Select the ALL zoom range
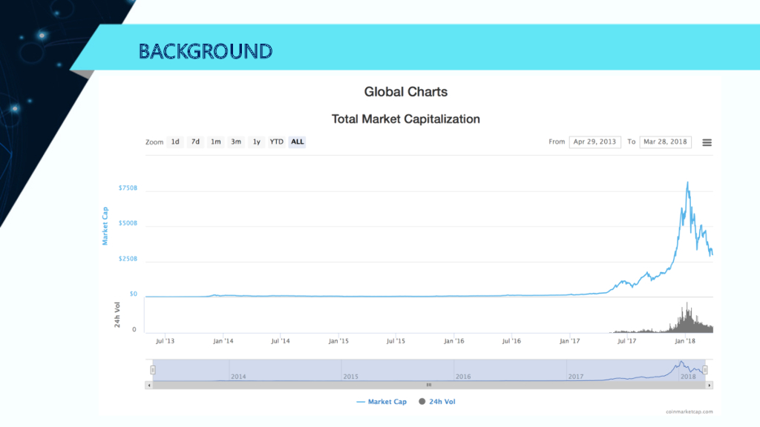Viewport: 760px width, 427px height. [x=297, y=142]
